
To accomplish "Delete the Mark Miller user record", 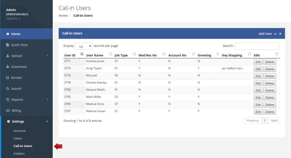I will (x=270, y=97).
